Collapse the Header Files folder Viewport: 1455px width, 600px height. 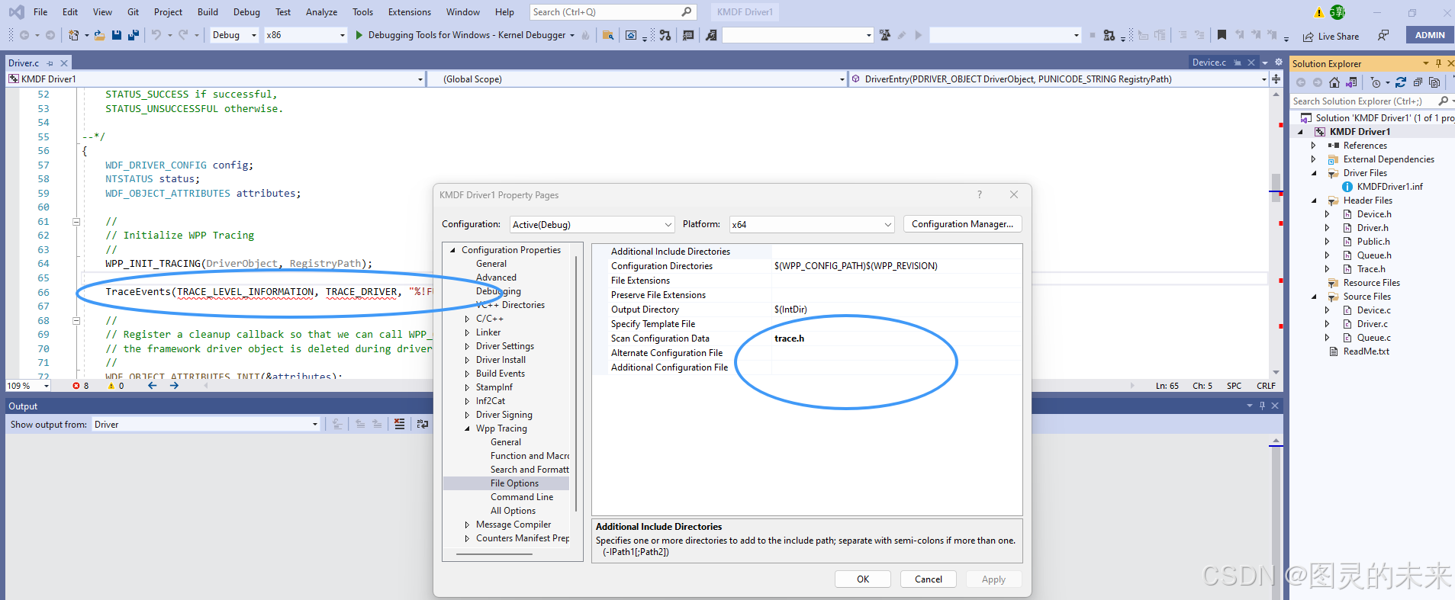click(x=1314, y=201)
